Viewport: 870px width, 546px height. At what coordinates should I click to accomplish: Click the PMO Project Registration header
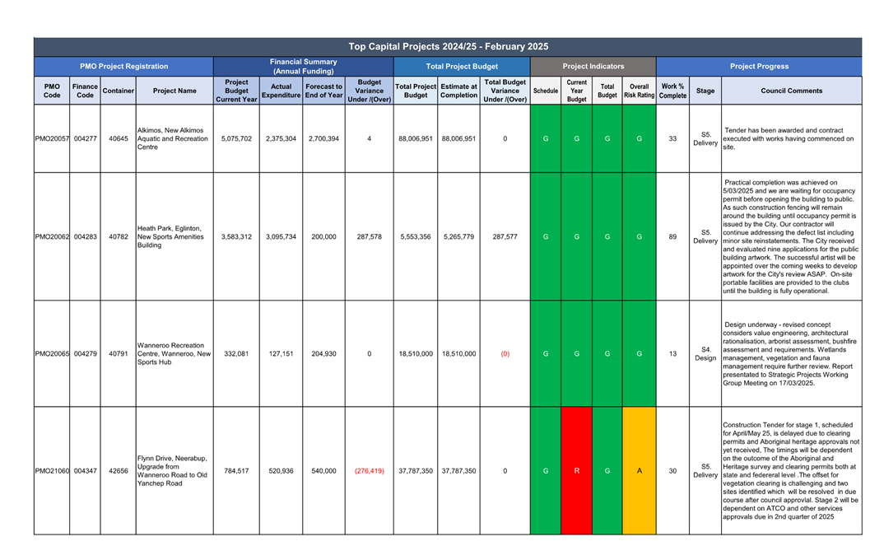123,67
